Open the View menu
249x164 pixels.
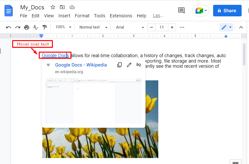click(x=49, y=16)
